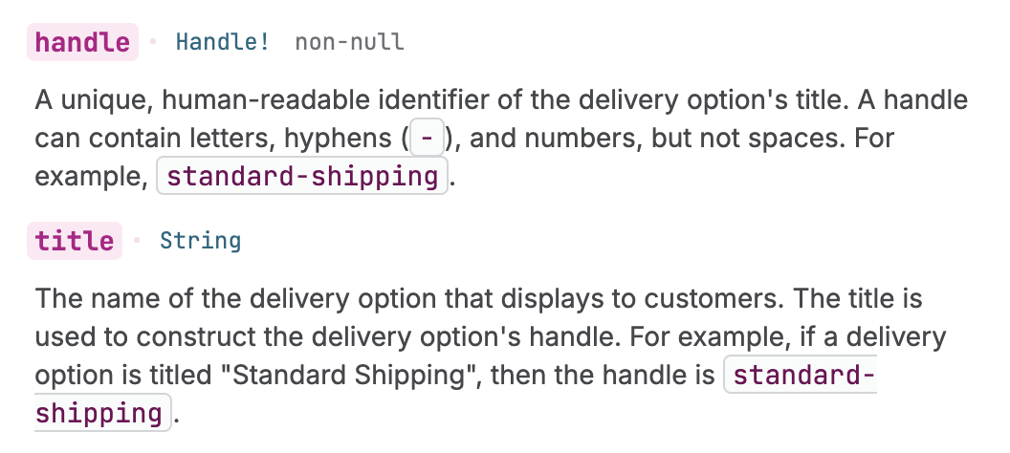Click the dot separator after the title badge
The height and width of the screenshot is (453, 1010).
137,241
